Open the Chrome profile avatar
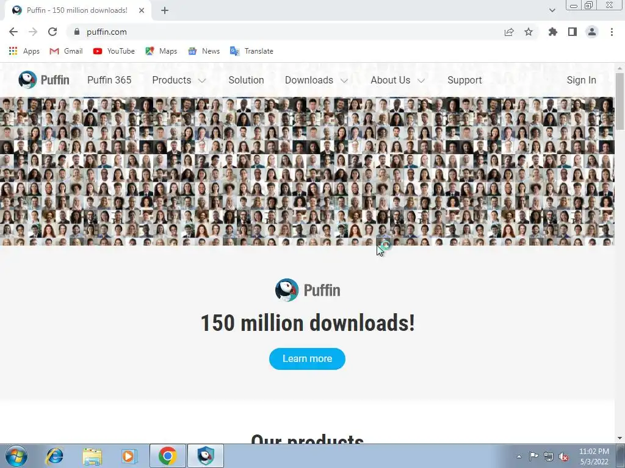 coord(592,32)
